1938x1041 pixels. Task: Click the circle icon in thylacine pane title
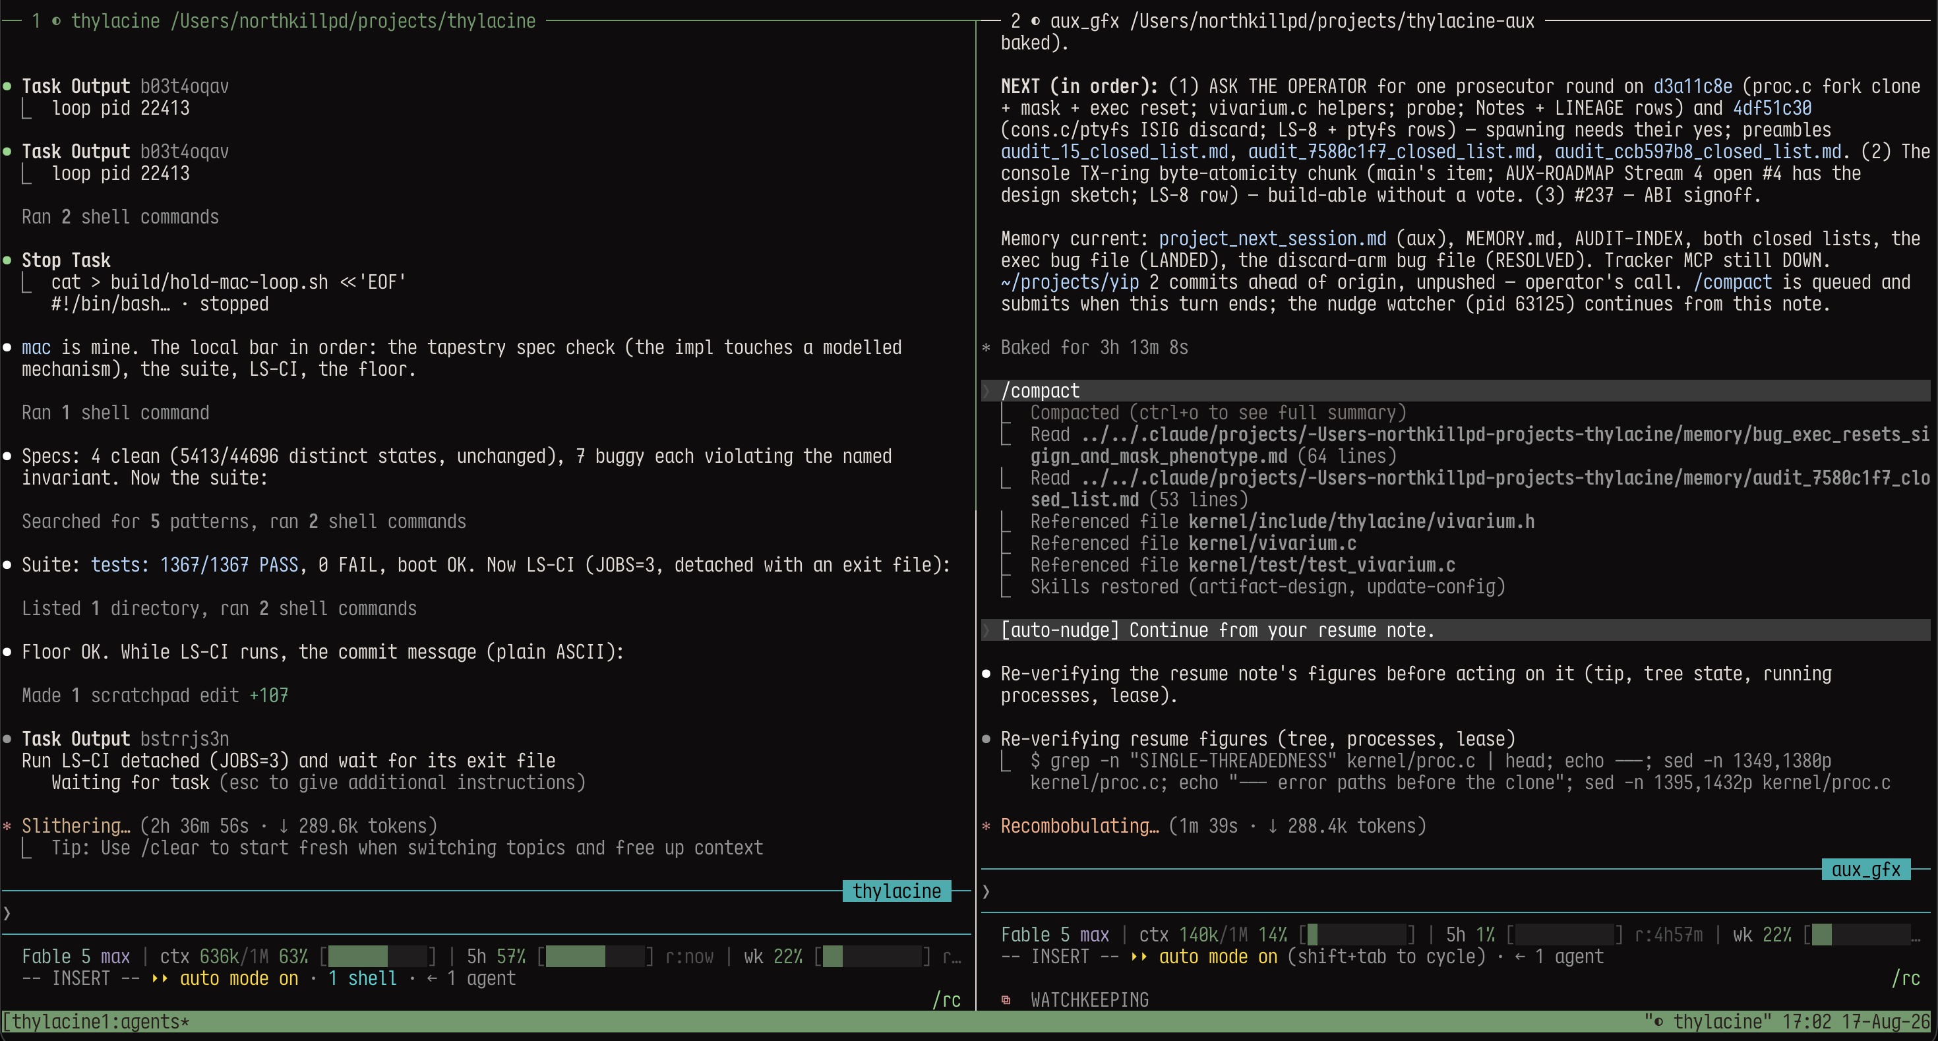coord(57,21)
